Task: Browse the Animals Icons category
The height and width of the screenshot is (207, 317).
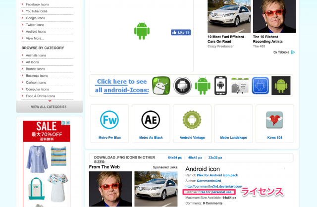Action: pyautogui.click(x=36, y=55)
